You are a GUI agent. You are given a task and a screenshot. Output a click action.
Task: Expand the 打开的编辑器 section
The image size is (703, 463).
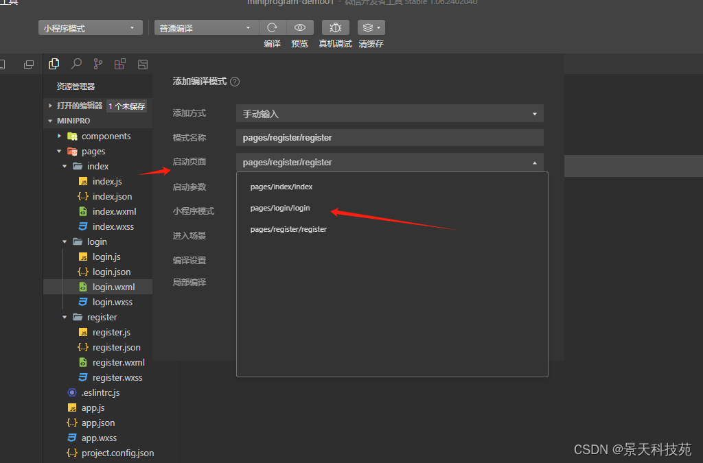50,106
